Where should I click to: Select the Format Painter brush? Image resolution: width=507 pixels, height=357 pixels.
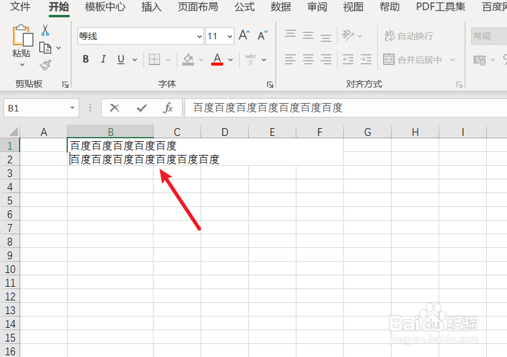45,65
